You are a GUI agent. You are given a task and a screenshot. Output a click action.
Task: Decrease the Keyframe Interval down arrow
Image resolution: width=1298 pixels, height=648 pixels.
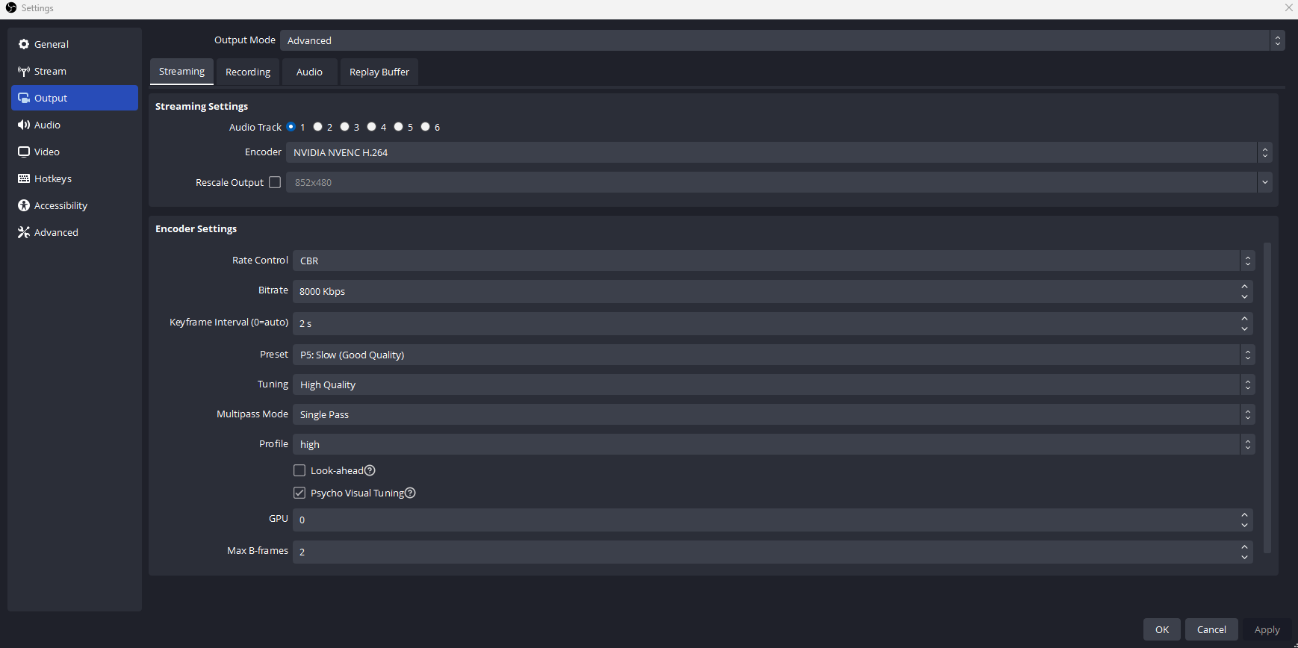coord(1244,329)
